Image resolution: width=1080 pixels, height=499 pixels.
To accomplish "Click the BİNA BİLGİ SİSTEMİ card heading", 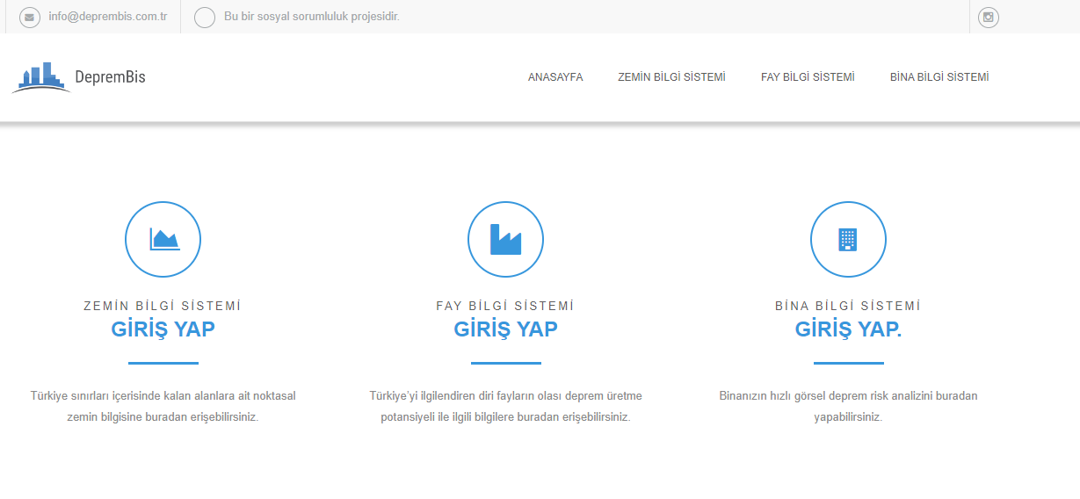I will click(848, 306).
